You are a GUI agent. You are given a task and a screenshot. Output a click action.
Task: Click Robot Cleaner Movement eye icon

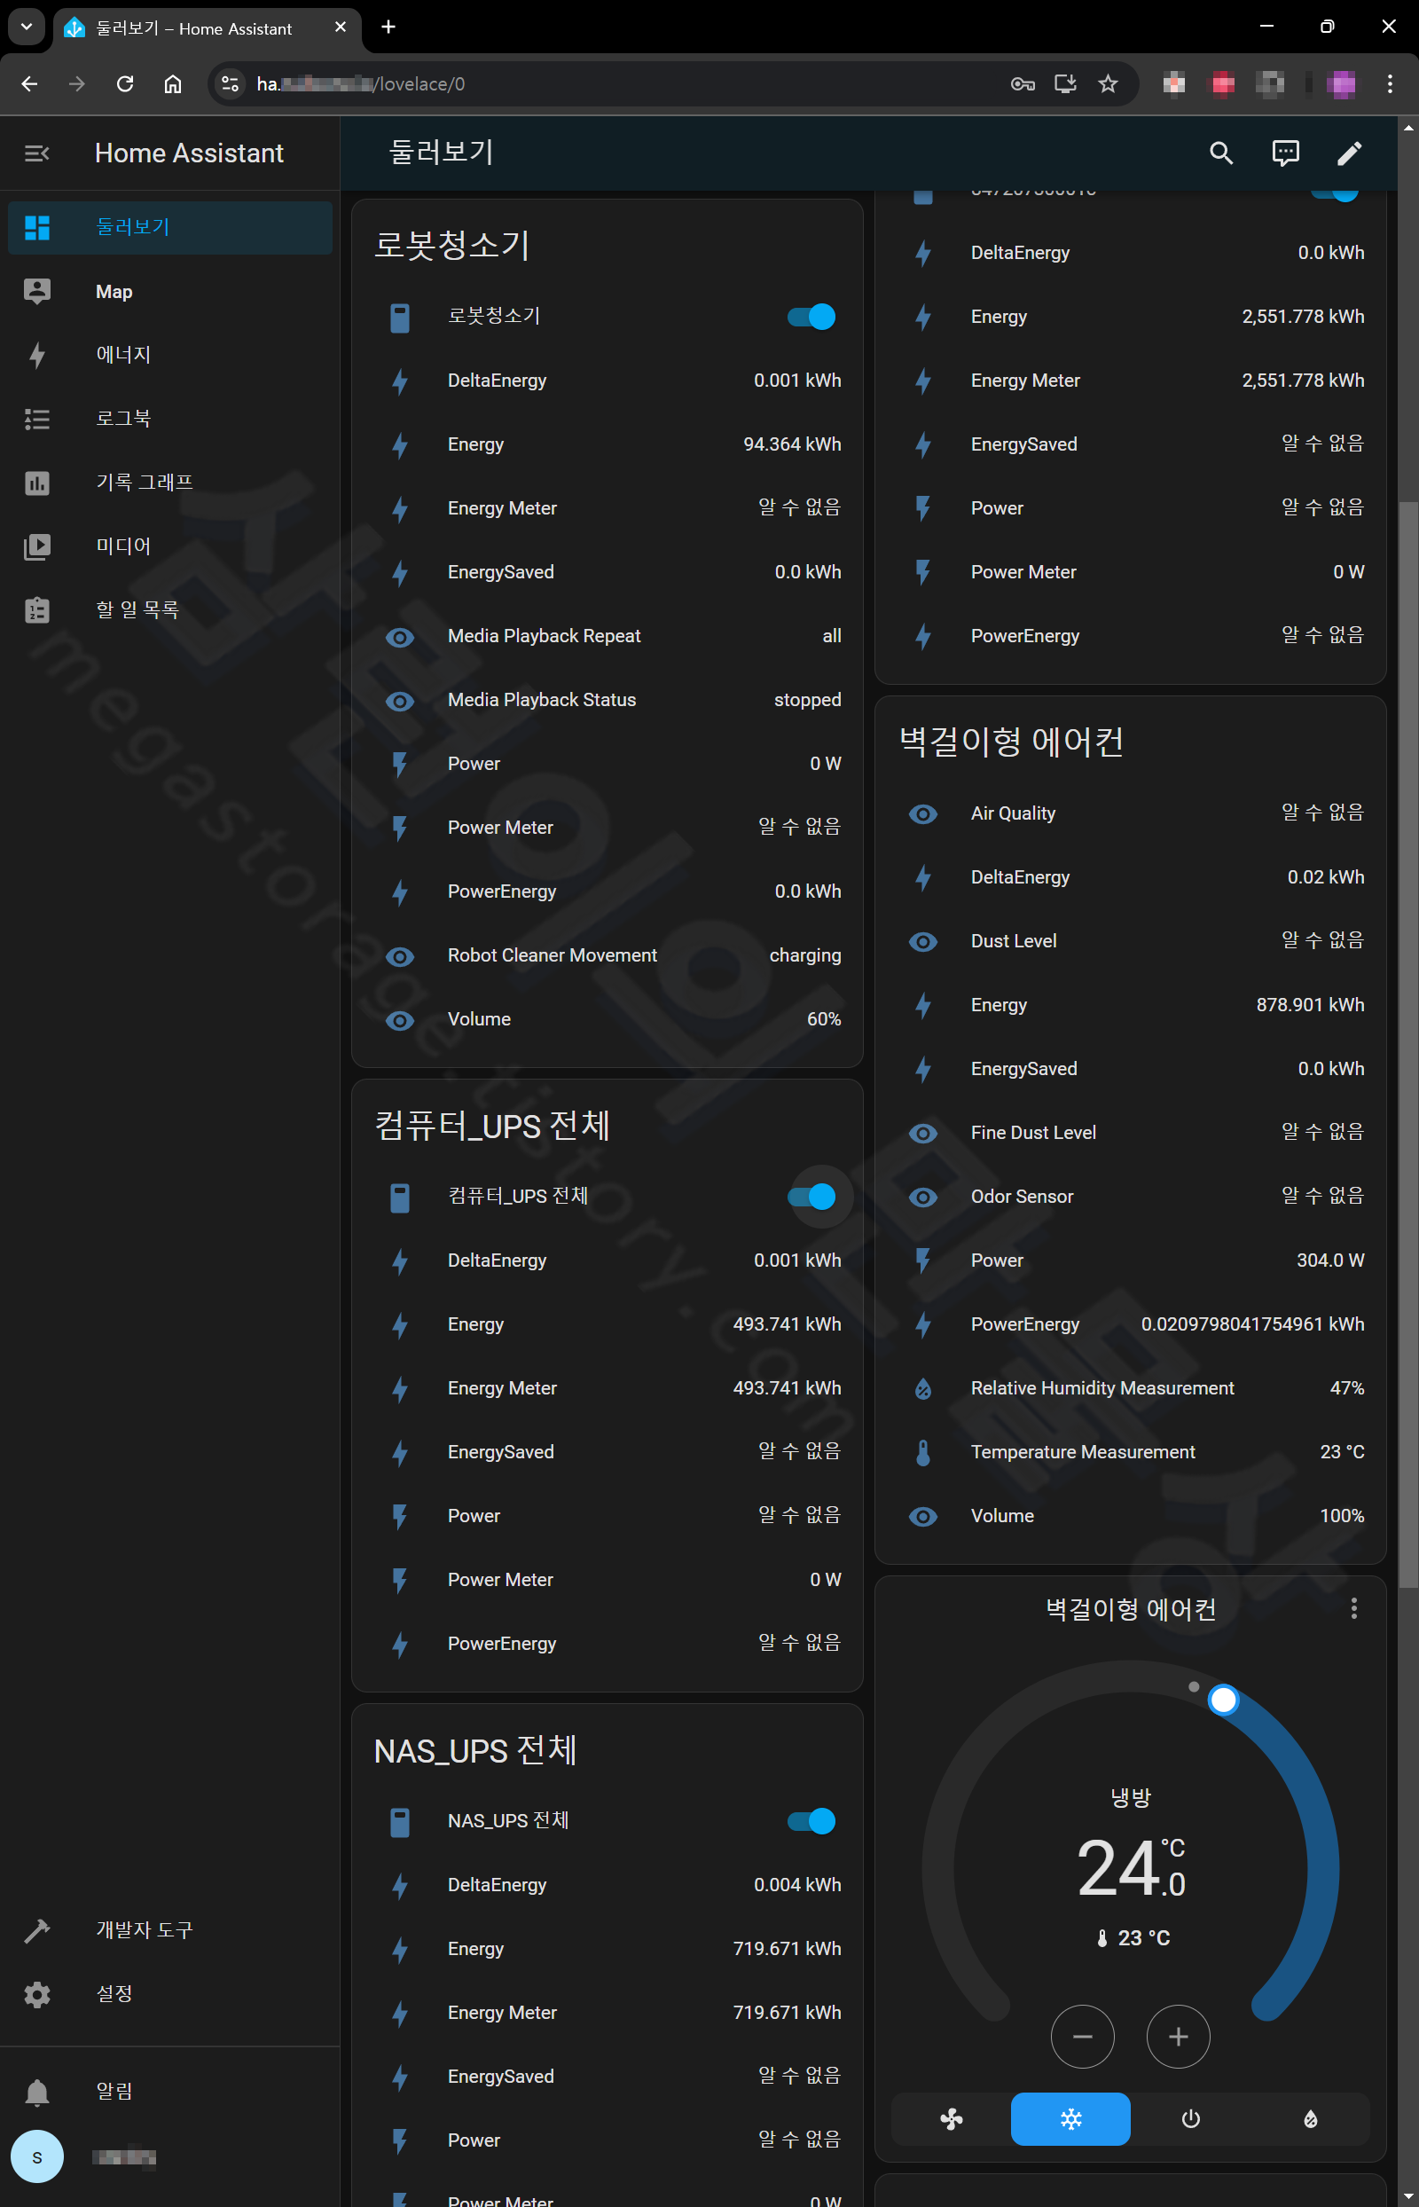click(x=400, y=956)
